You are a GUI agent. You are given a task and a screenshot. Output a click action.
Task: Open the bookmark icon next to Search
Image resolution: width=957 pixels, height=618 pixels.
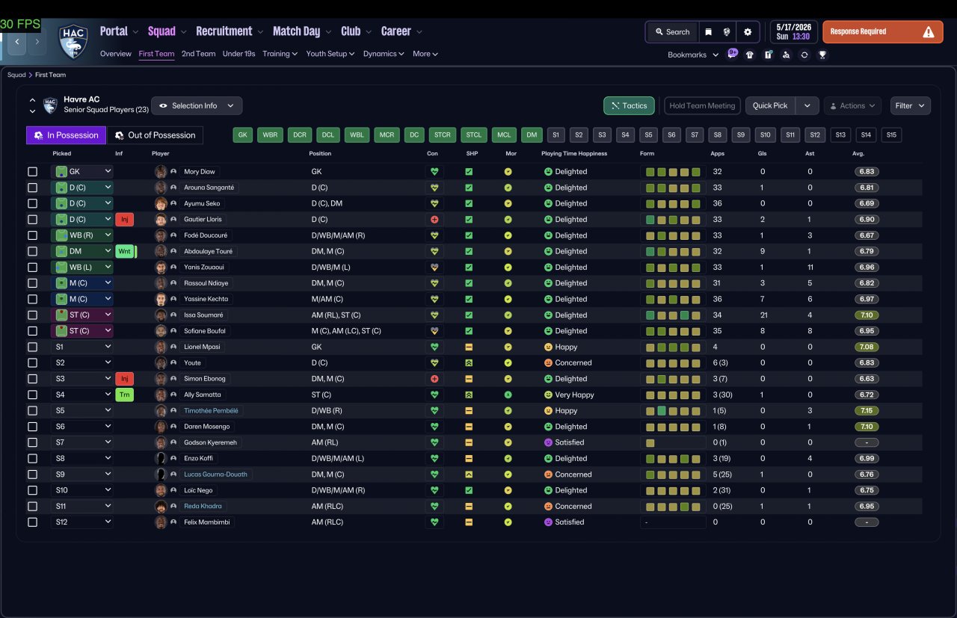[x=708, y=32]
